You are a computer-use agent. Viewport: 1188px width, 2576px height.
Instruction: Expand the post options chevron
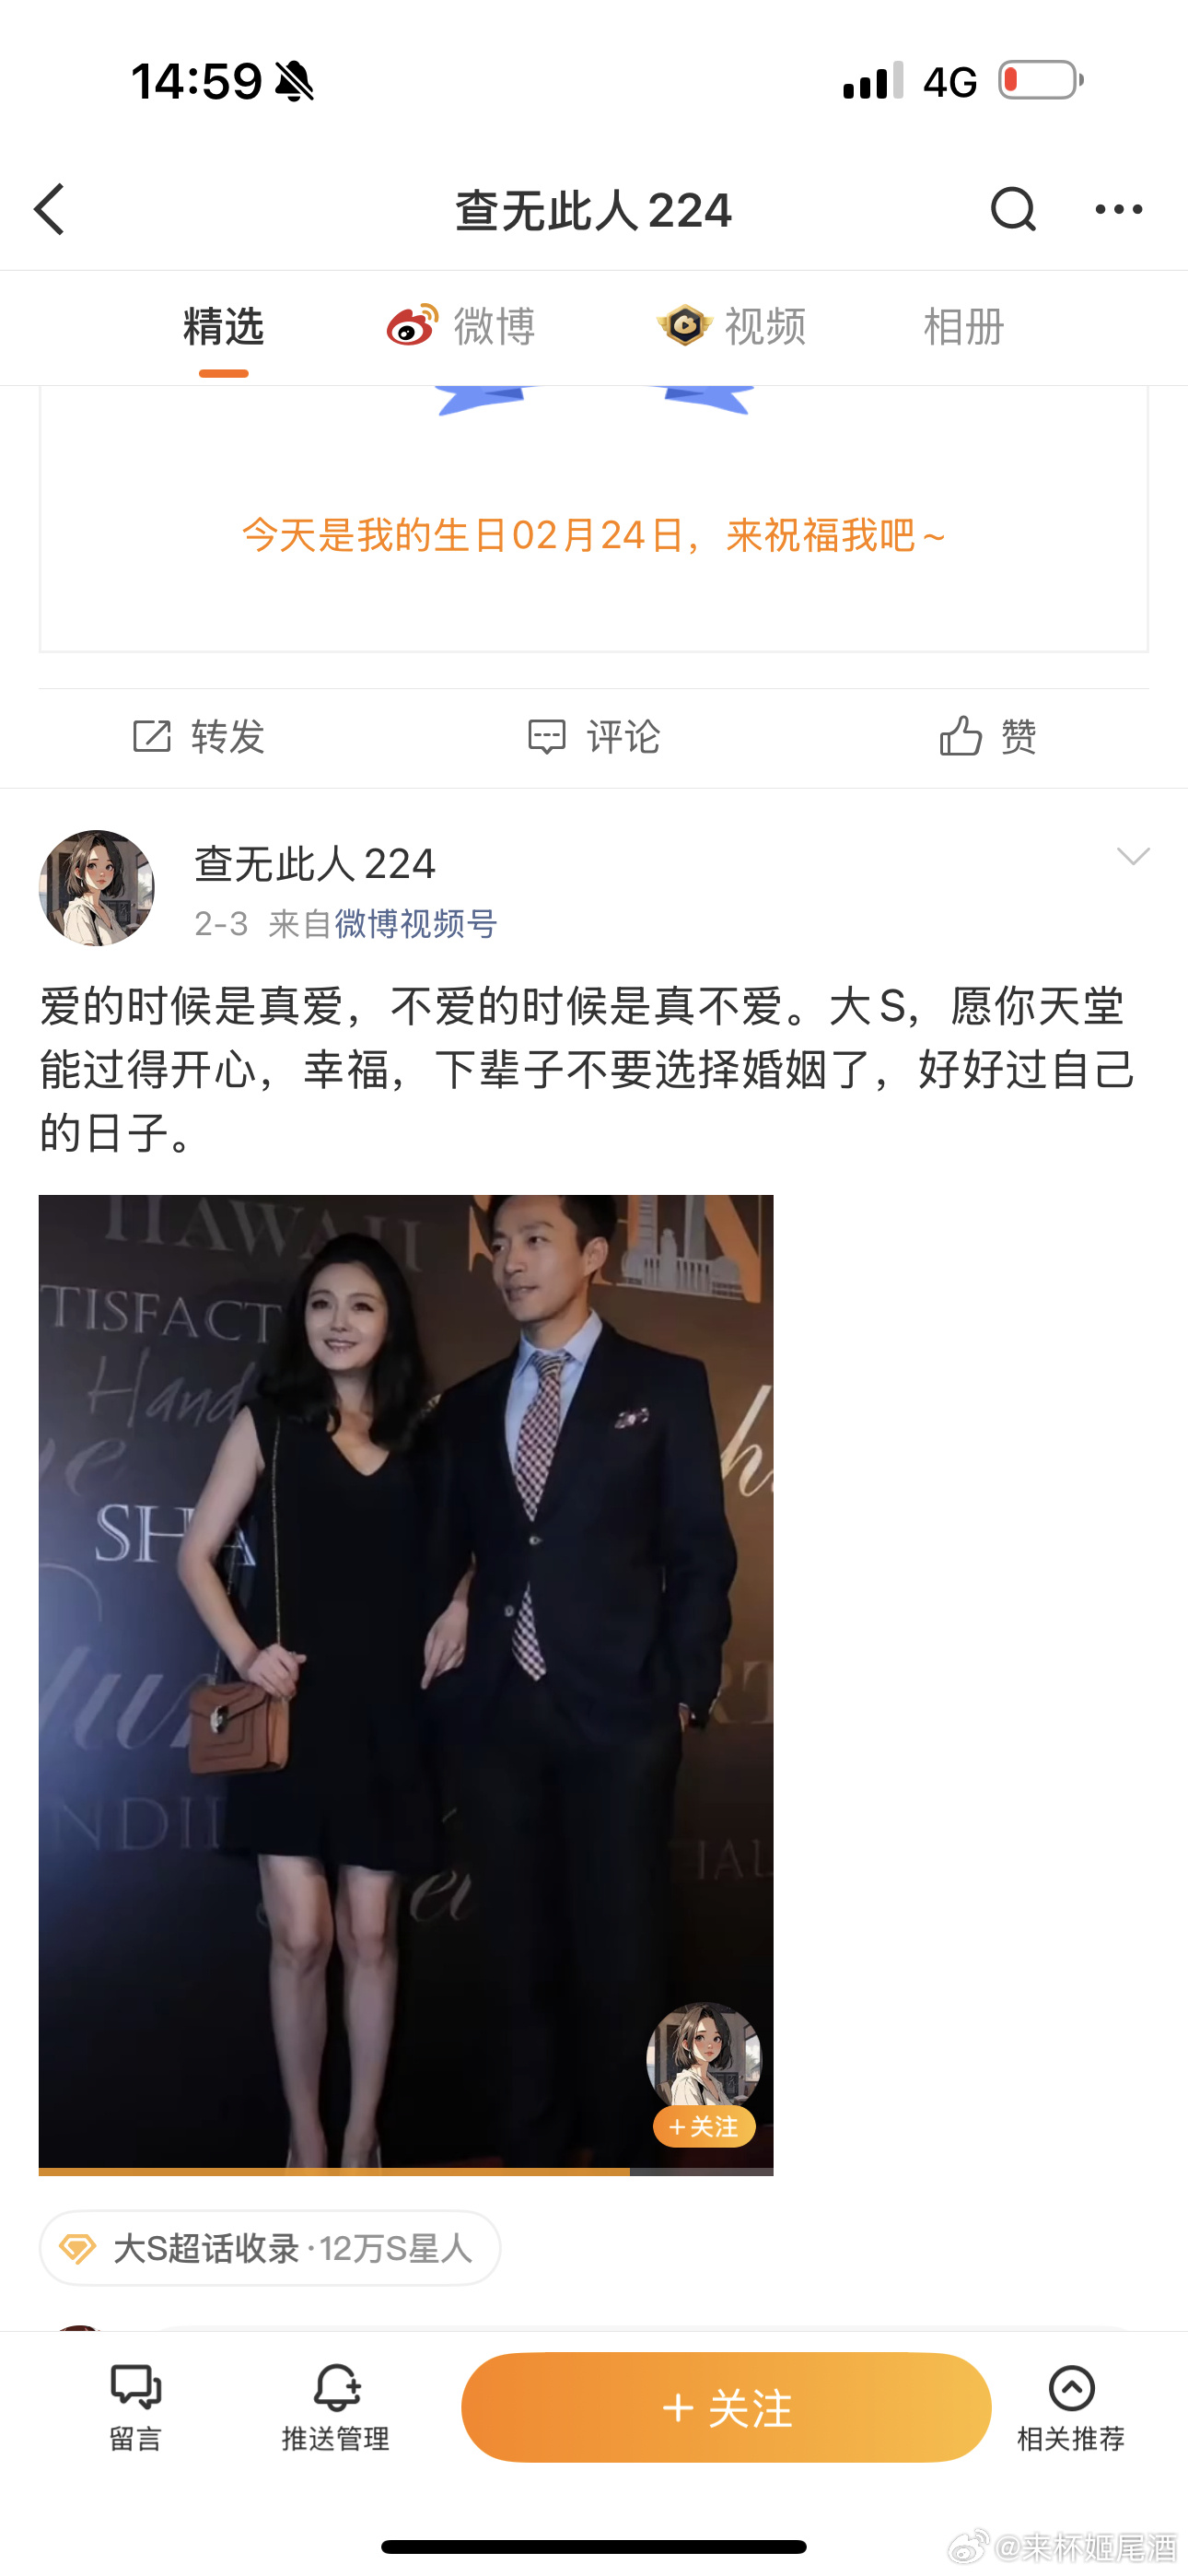1133,856
